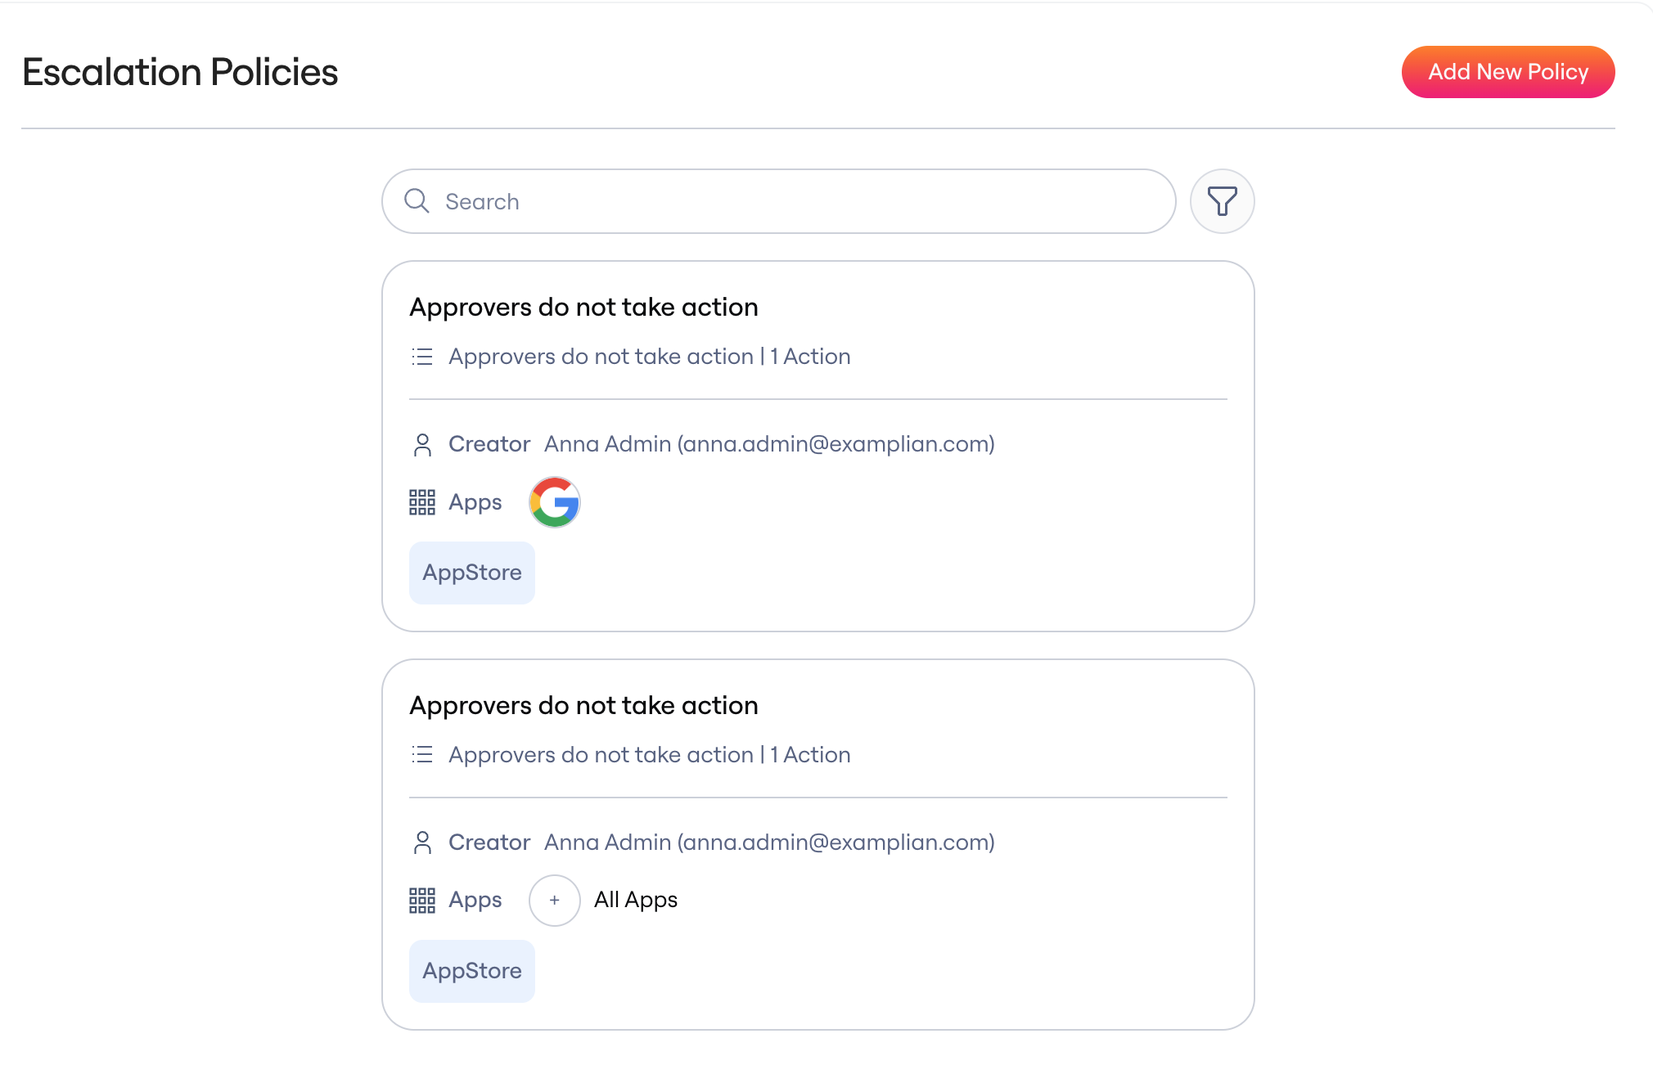Open second 'Approvers do not take action' policy title

click(x=583, y=706)
